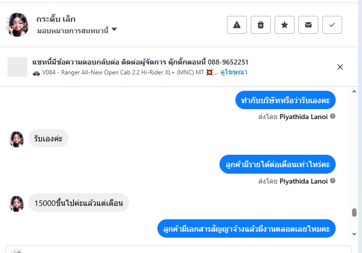Click the ad thumbnail in banner
The width and height of the screenshot is (362, 253).
pos(17,67)
